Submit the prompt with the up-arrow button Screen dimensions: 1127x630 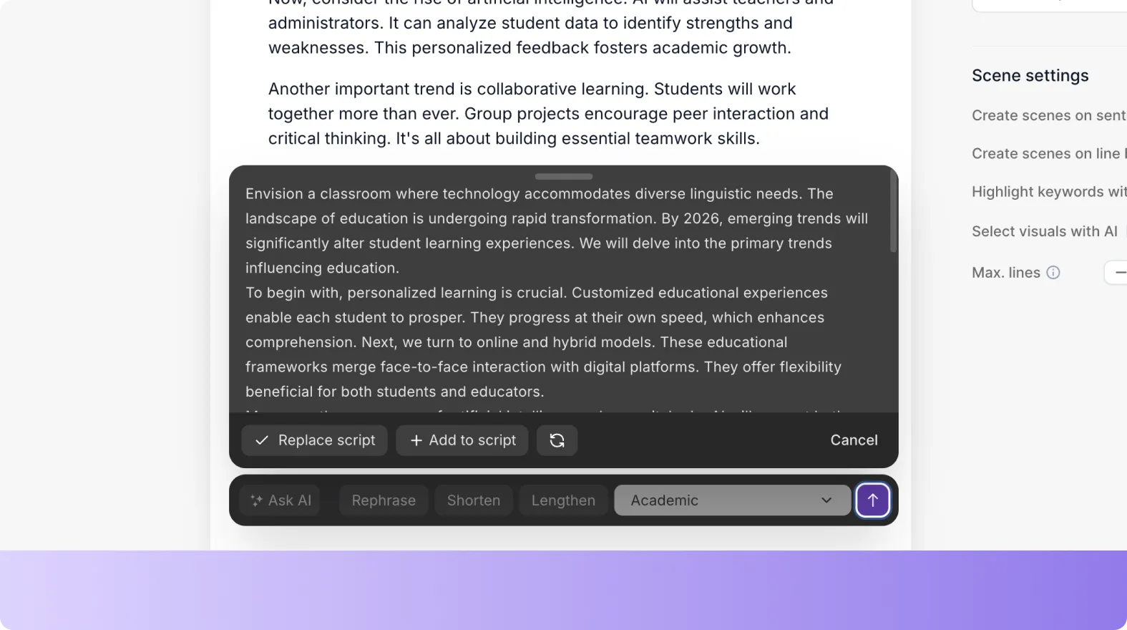[x=872, y=500]
